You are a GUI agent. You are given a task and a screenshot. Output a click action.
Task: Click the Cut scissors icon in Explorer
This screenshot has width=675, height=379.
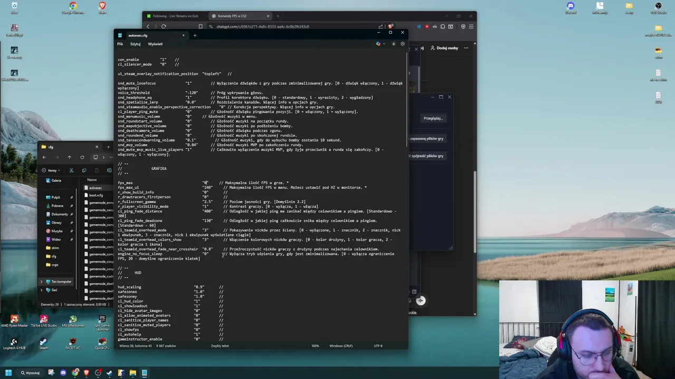pyautogui.click(x=71, y=171)
